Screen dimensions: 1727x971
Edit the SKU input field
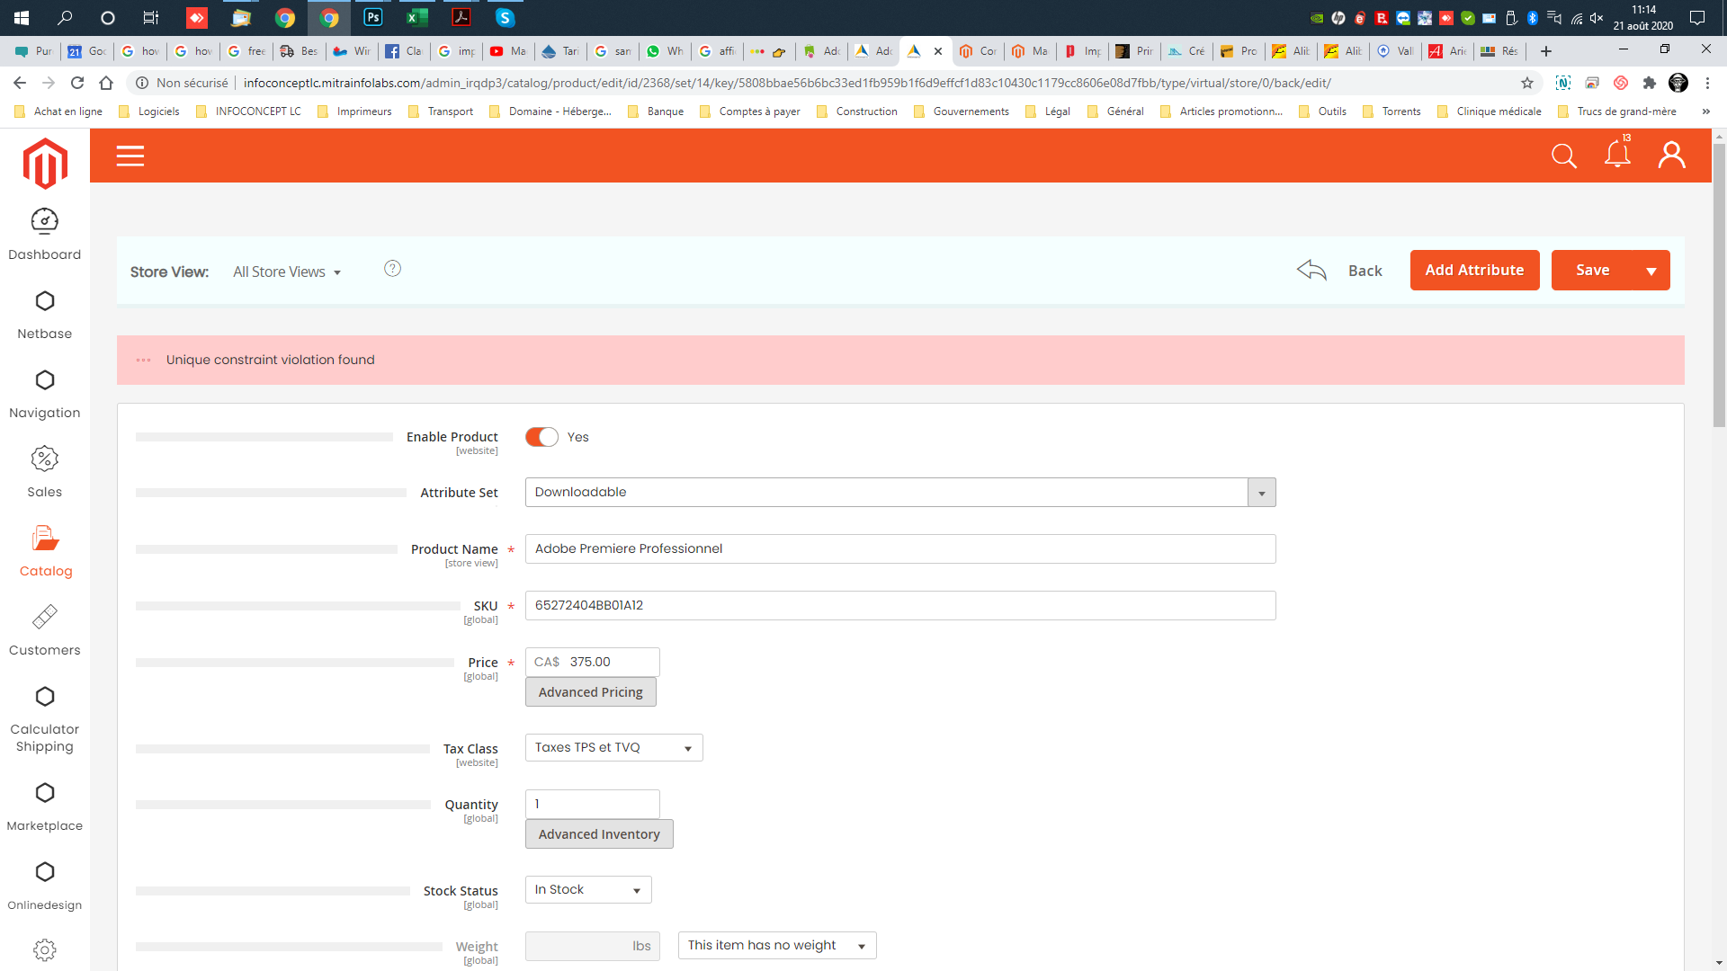[900, 605]
